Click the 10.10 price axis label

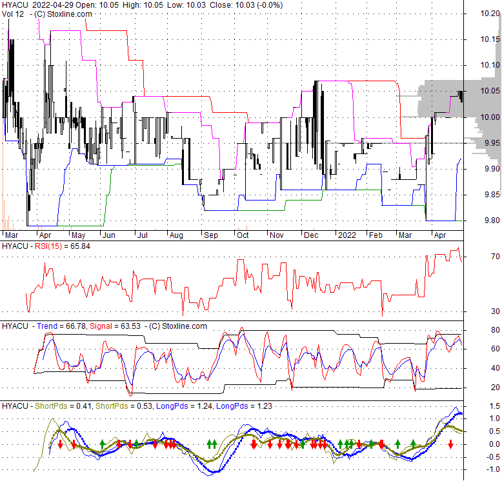coord(490,65)
